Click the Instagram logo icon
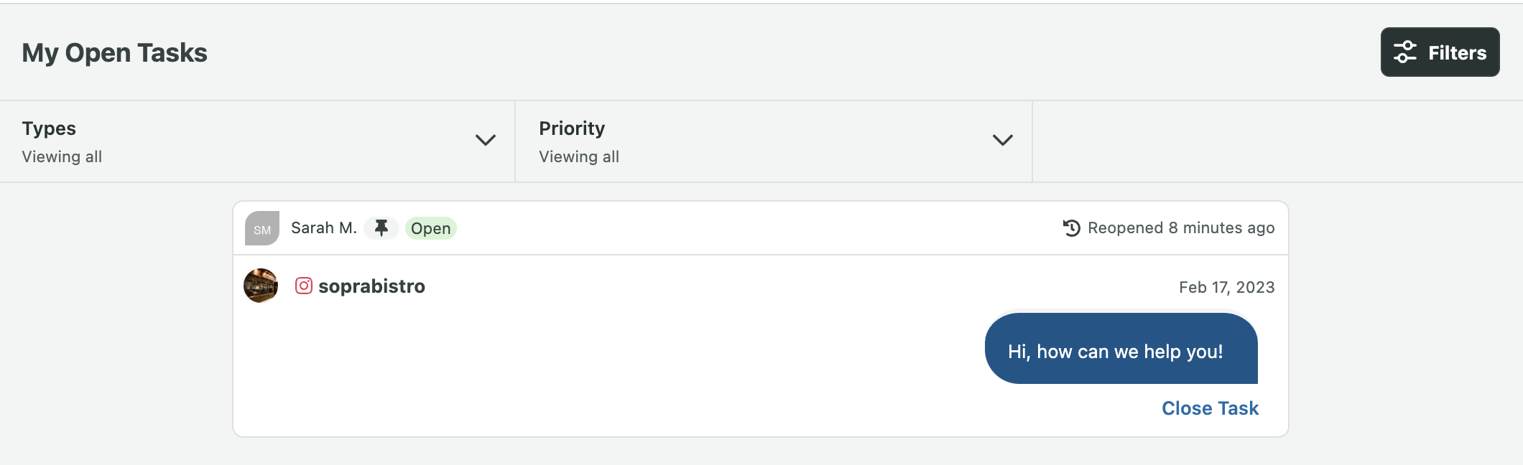The image size is (1523, 465). tap(304, 286)
